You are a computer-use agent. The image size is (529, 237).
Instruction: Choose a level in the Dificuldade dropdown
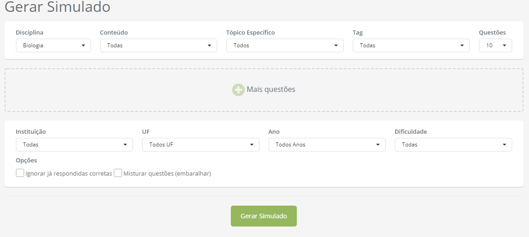(x=453, y=145)
